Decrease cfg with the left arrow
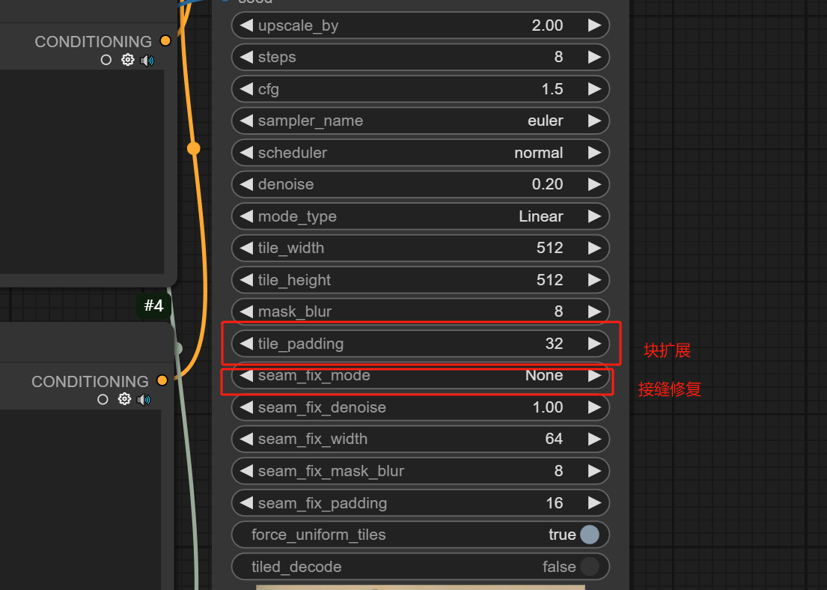Image resolution: width=827 pixels, height=590 pixels. pos(245,89)
